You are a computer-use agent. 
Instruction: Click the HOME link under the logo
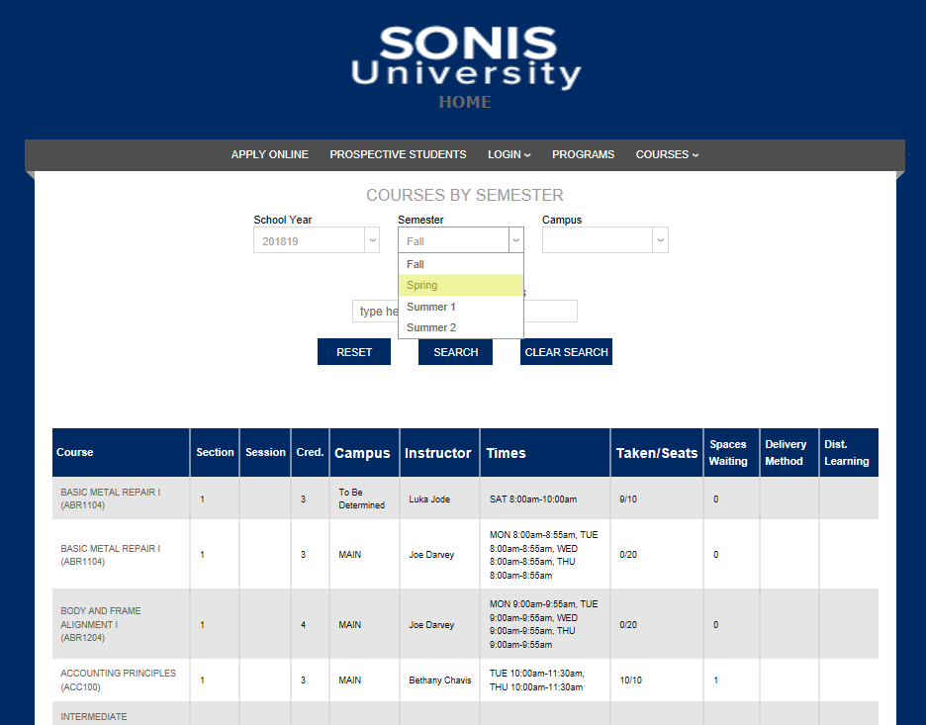[x=465, y=102]
